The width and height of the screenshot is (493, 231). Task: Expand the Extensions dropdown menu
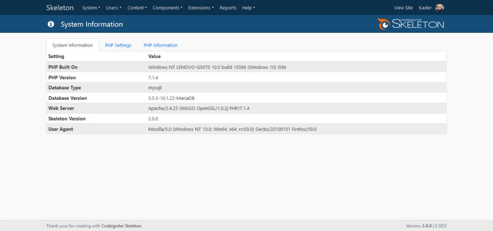click(201, 8)
